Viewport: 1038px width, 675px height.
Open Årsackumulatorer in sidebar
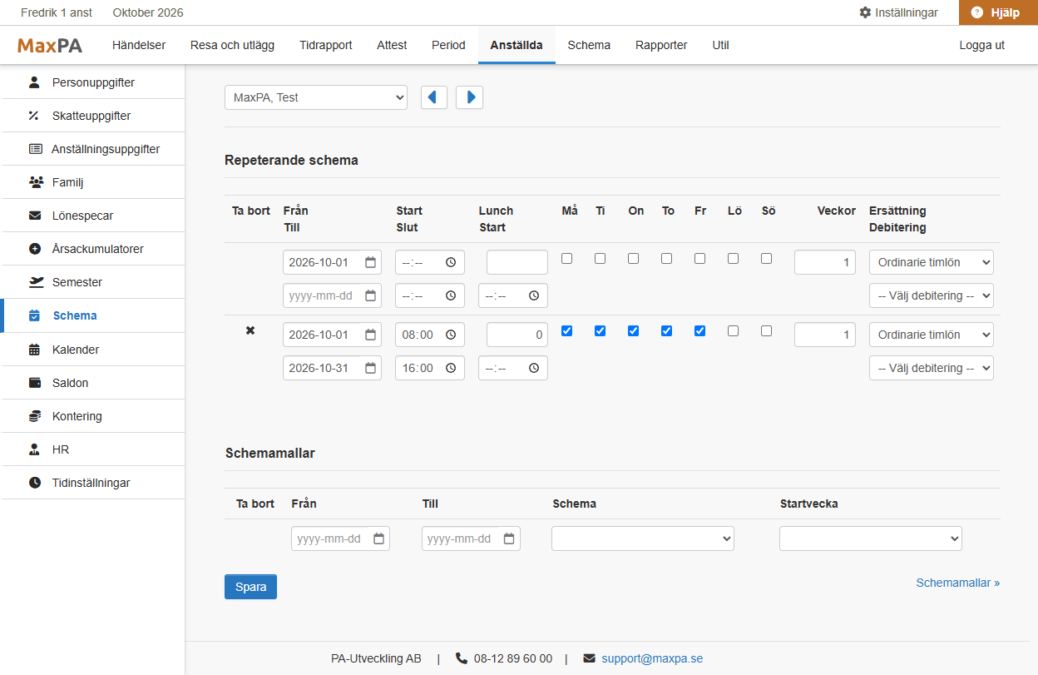tap(92, 249)
